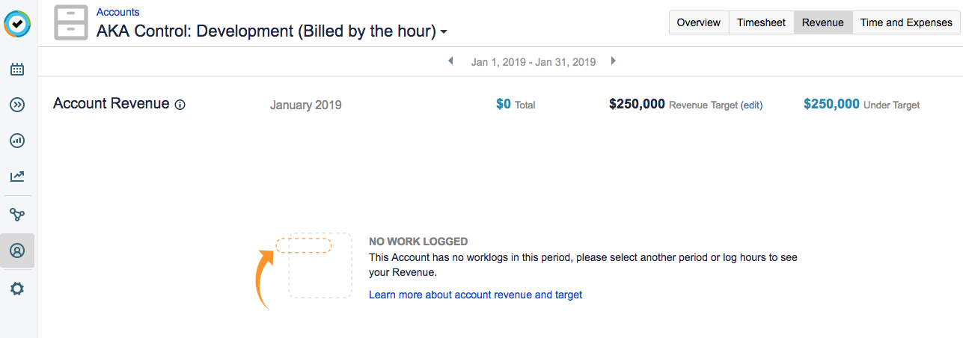Select the Accounts person icon
This screenshot has height=338, width=963.
(17, 251)
